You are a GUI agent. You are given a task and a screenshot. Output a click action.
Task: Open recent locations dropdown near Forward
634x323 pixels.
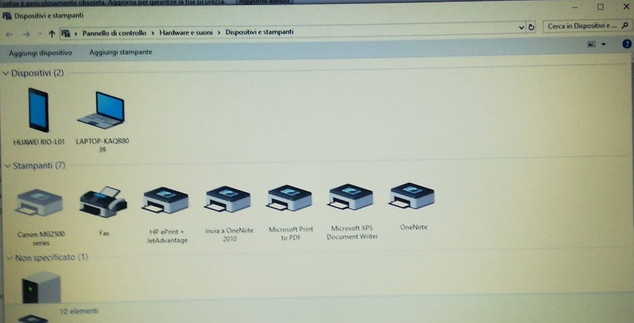pyautogui.click(x=40, y=35)
